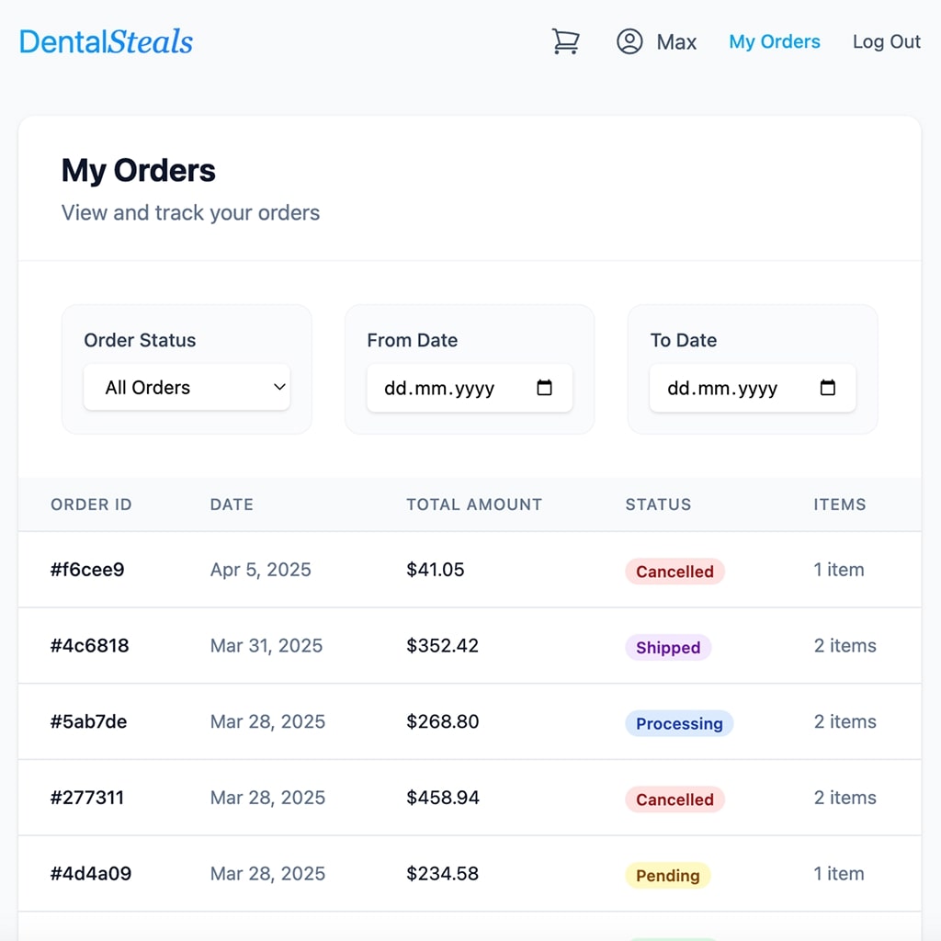Open order #f6cee9

(87, 569)
